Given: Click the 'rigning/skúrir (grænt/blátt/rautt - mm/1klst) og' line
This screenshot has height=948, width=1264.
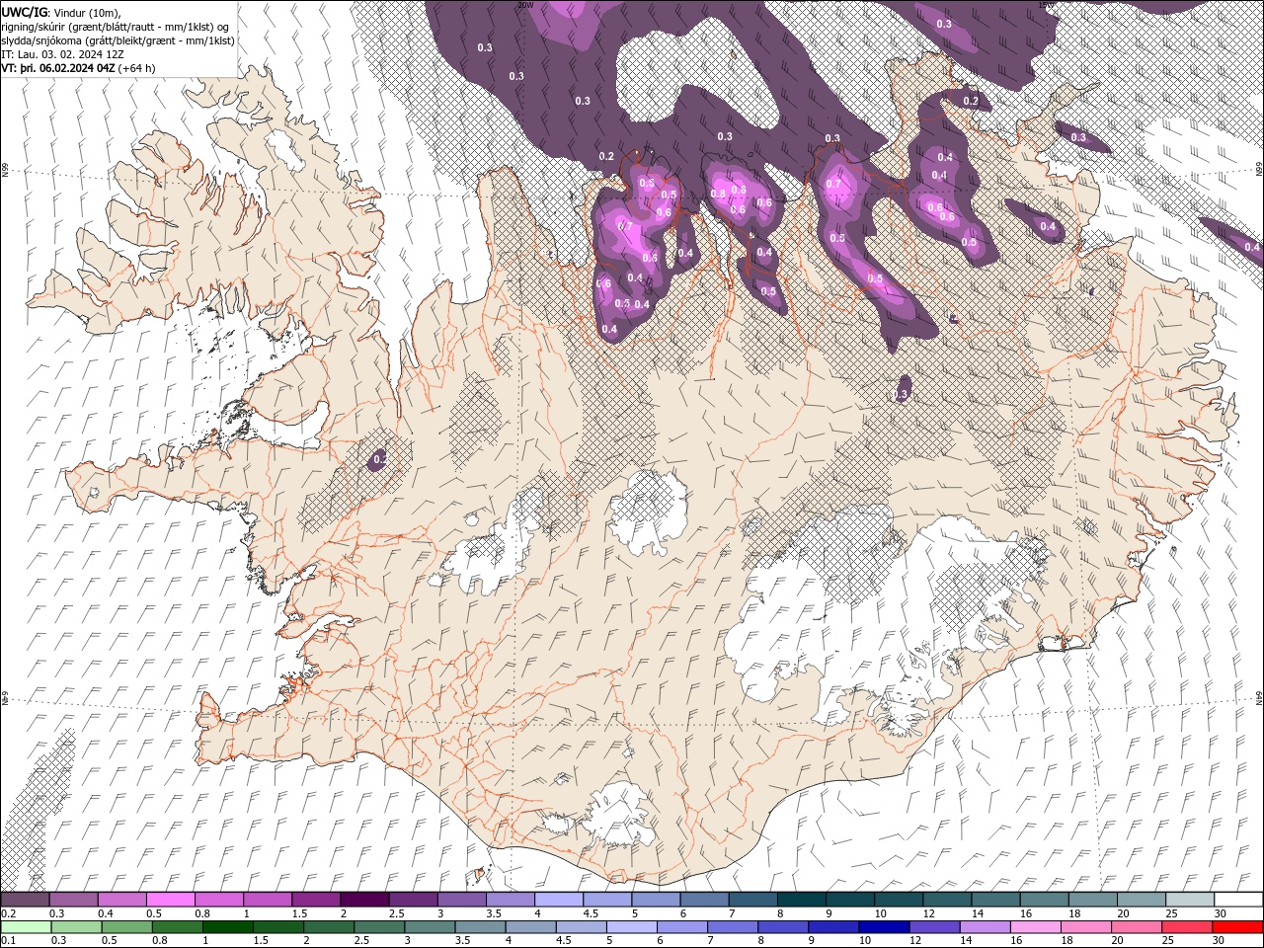Looking at the screenshot, I should 116,27.
